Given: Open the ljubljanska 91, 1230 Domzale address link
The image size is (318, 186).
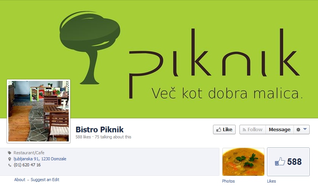Looking at the screenshot, I should pyautogui.click(x=40, y=159).
